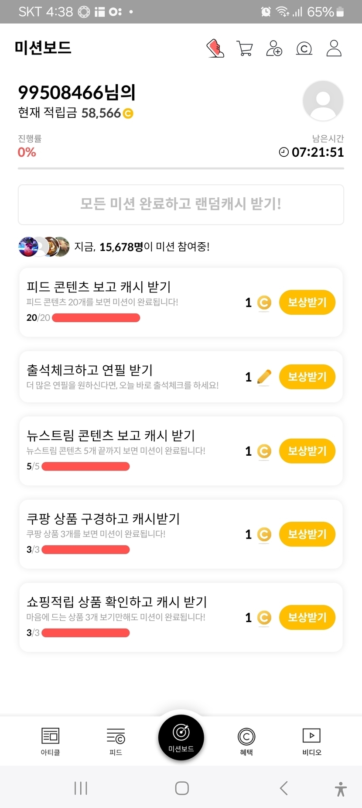The width and height of the screenshot is (362, 808).
Task: Tap the Android back navigation button
Action: click(283, 788)
